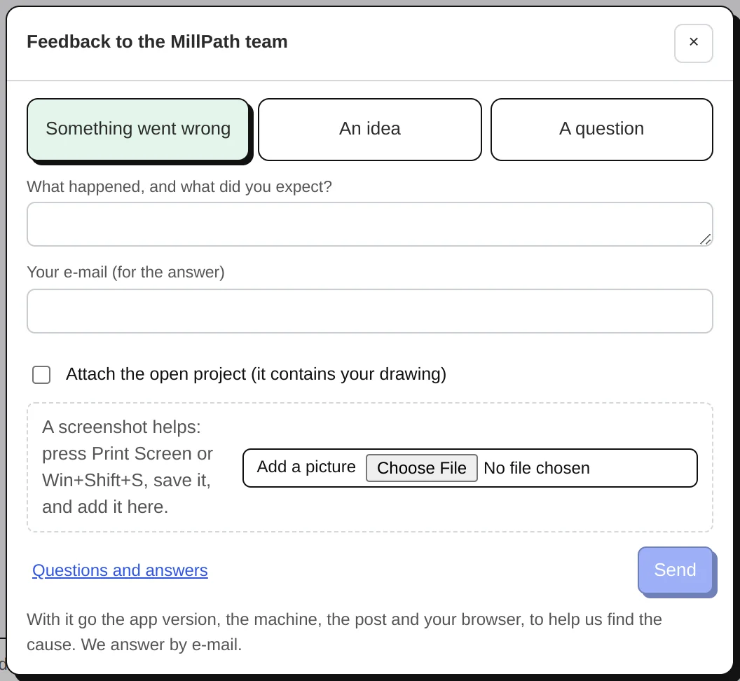
Task: Focus the "Your e-mail" input field
Action: [369, 311]
